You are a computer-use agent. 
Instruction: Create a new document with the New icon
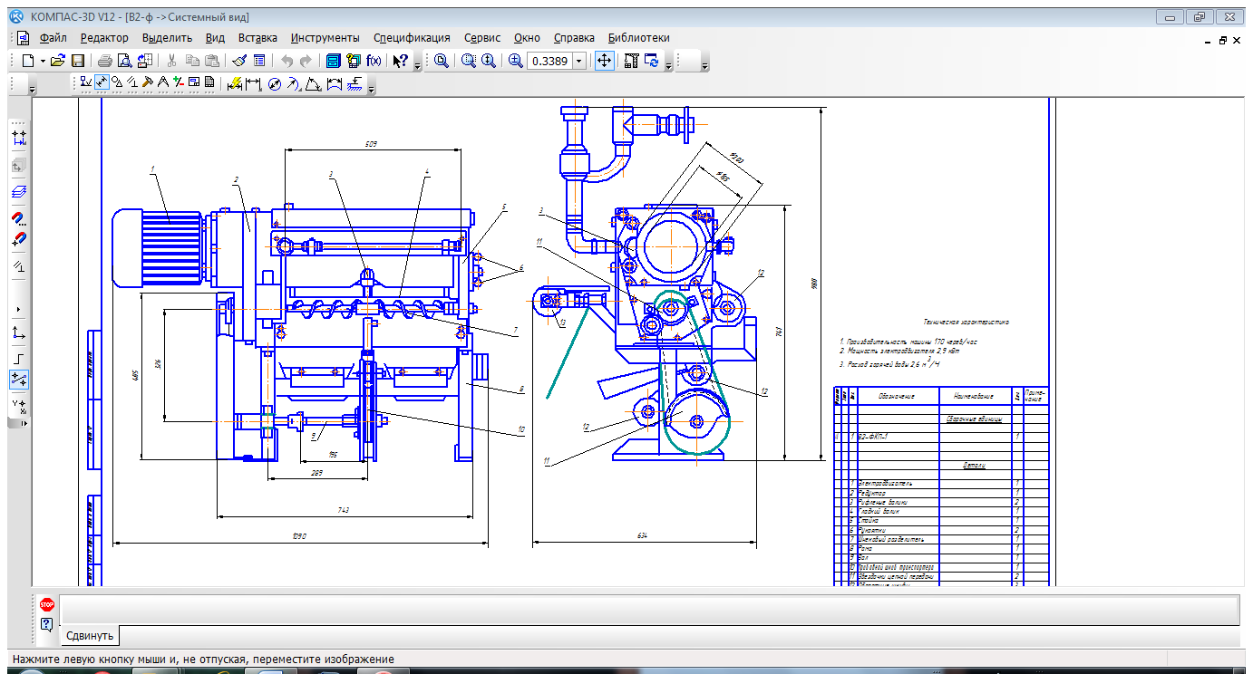point(27,61)
